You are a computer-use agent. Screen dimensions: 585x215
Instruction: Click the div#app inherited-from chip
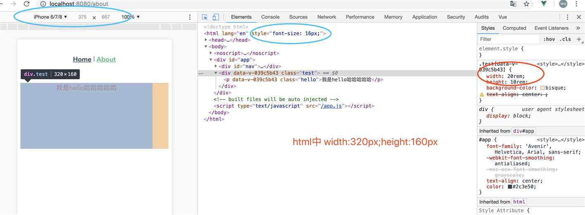524,131
